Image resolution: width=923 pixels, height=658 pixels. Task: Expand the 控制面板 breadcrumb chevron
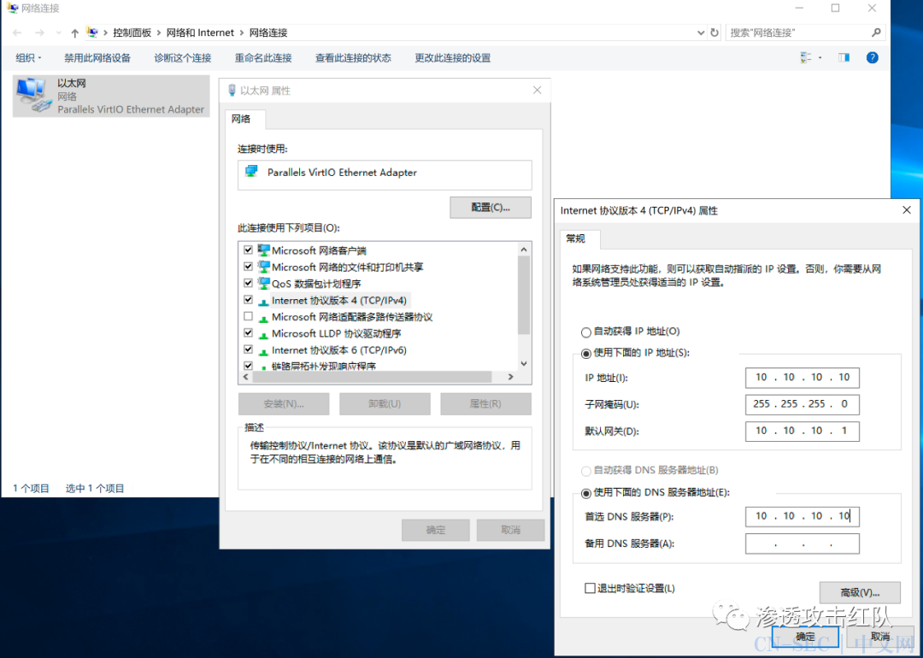(x=159, y=33)
